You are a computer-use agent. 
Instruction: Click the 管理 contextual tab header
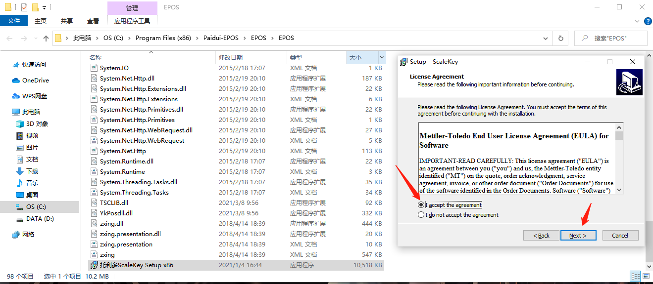click(132, 8)
